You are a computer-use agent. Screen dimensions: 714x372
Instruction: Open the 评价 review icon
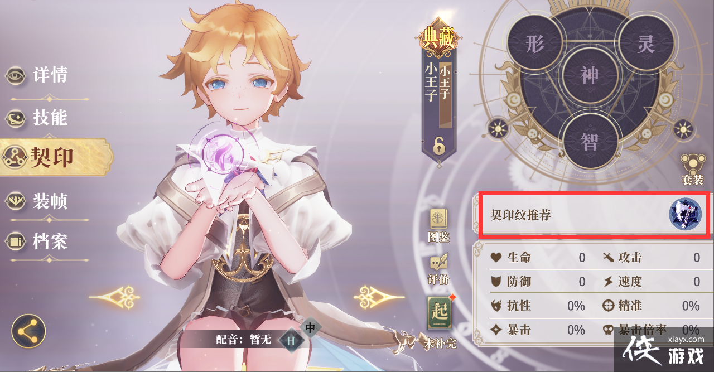pos(438,262)
